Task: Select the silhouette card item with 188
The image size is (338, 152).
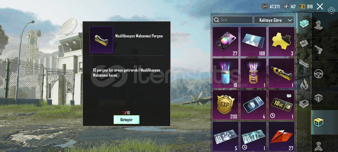Action: point(253,41)
